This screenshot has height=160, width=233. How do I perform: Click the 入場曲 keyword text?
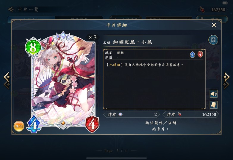(115, 65)
